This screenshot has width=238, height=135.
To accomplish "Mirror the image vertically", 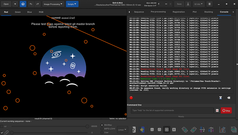I will (202, 129).
